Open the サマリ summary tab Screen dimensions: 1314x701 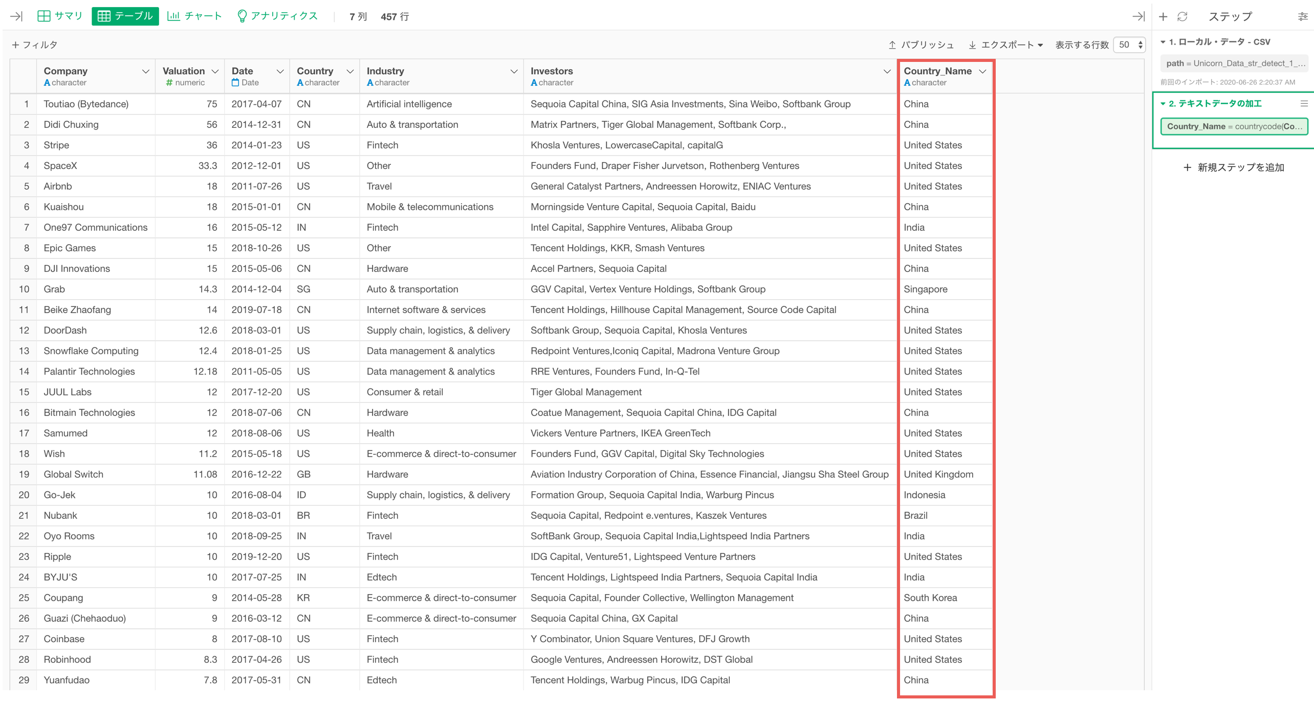pos(60,16)
